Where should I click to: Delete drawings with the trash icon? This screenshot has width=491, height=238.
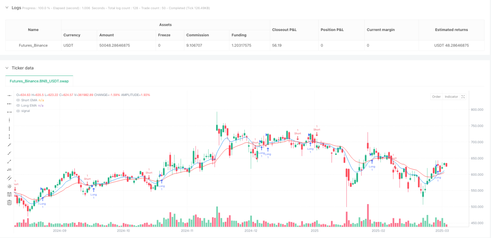pyautogui.click(x=9, y=202)
